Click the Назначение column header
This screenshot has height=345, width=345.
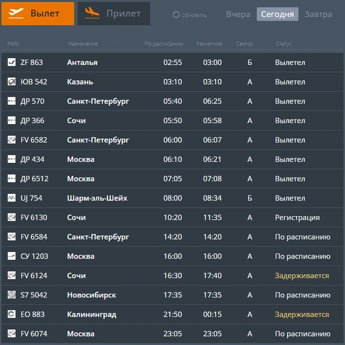pyautogui.click(x=83, y=44)
